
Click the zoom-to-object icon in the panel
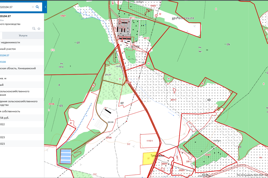click(34, 29)
